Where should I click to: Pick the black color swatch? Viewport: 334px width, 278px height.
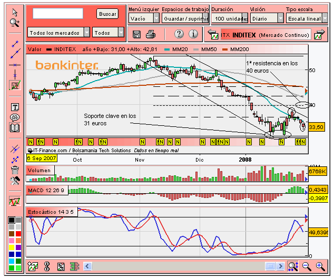[x=12, y=220]
